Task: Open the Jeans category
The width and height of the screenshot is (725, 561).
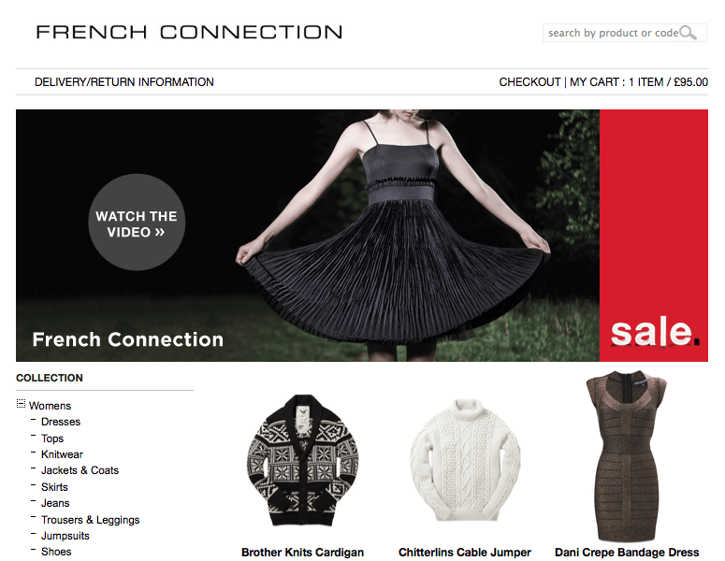Action: (x=55, y=503)
